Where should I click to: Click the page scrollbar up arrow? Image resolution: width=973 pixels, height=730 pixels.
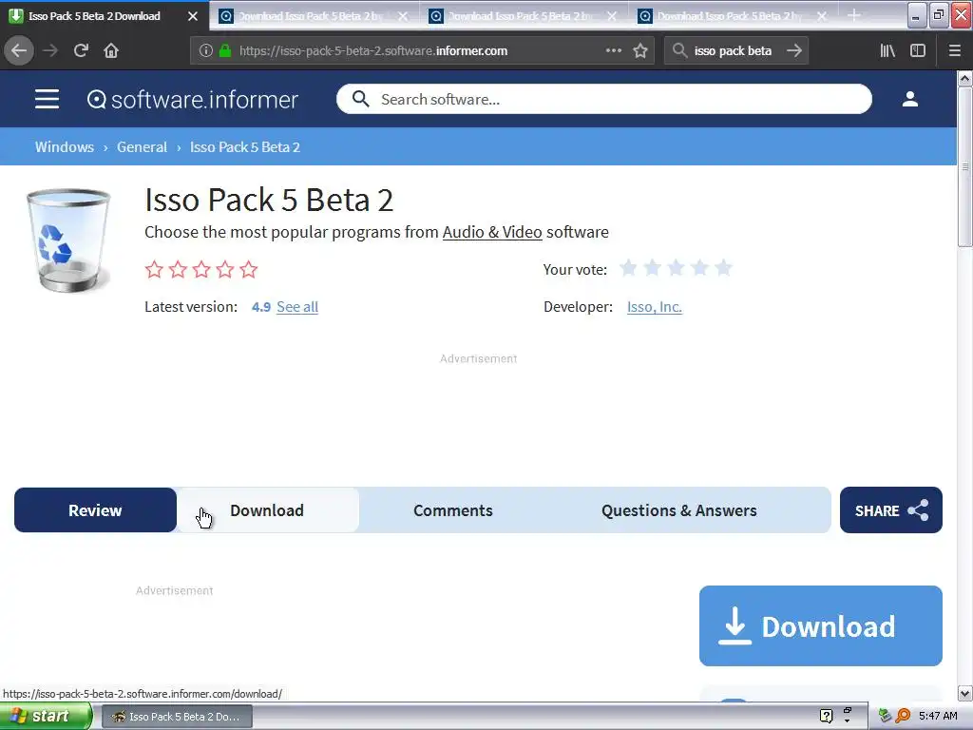[964, 78]
